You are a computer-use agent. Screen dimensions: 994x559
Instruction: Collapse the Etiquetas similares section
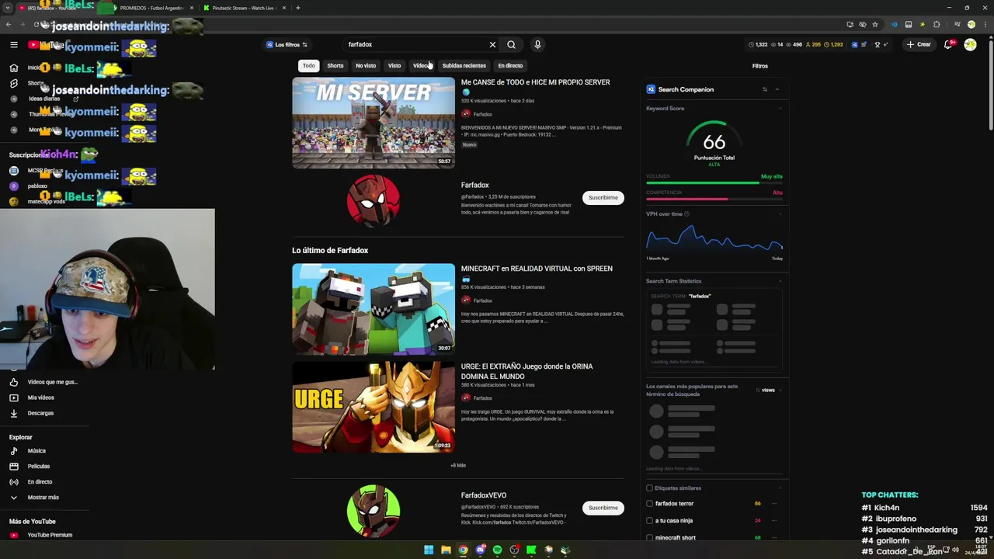(x=780, y=488)
